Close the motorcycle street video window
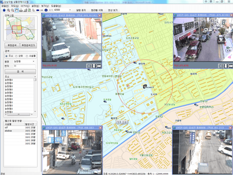Viewport: 233px width, 175px height. tap(100, 128)
